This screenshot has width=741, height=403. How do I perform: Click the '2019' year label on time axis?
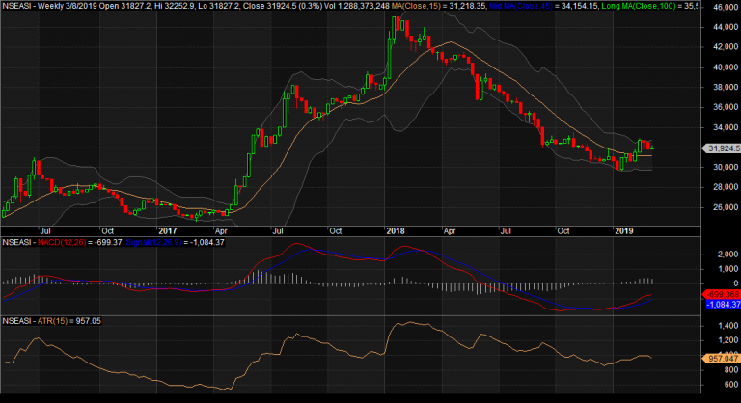click(x=624, y=231)
